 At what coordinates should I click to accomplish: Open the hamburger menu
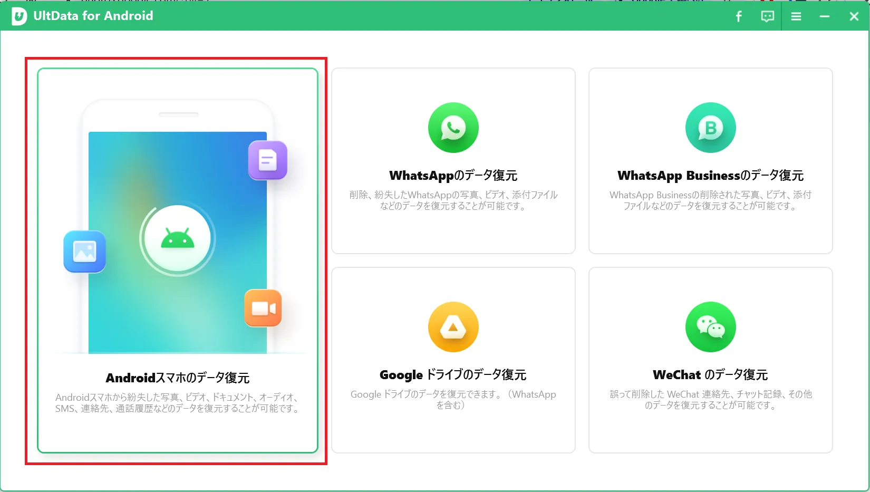point(796,16)
